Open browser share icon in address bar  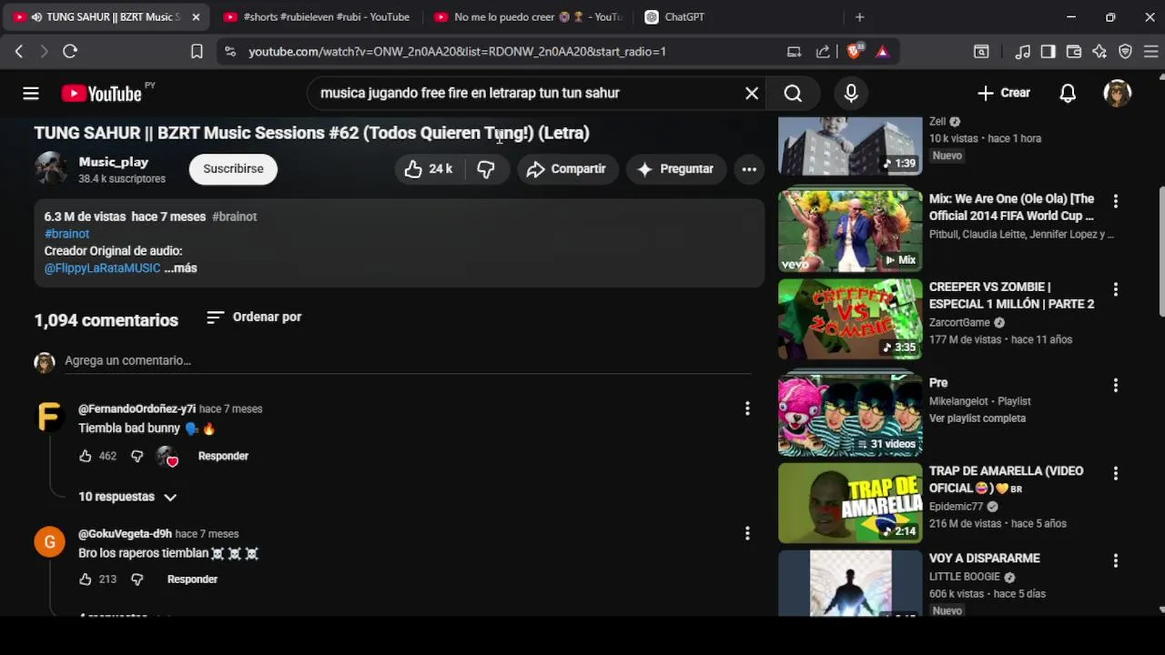(823, 52)
